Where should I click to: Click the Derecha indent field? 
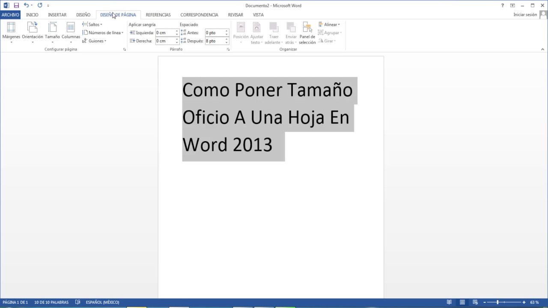pos(165,41)
